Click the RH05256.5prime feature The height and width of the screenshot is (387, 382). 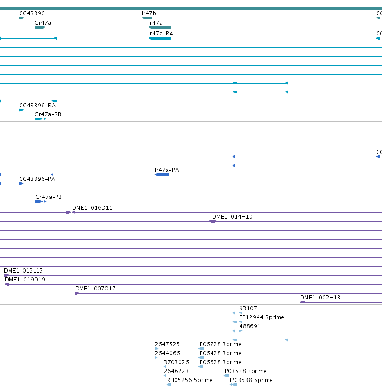169,385
